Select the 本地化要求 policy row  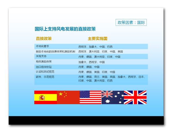point(42,46)
